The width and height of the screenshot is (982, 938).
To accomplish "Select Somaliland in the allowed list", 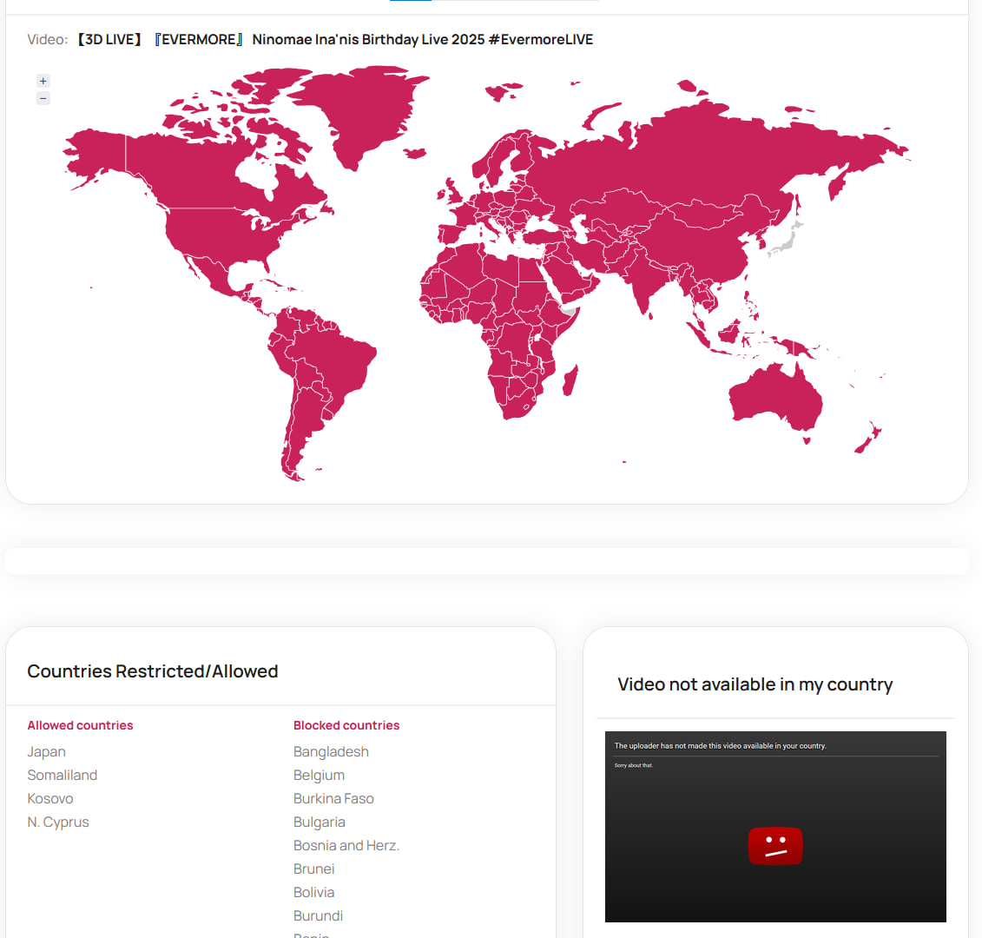I will tap(62, 775).
